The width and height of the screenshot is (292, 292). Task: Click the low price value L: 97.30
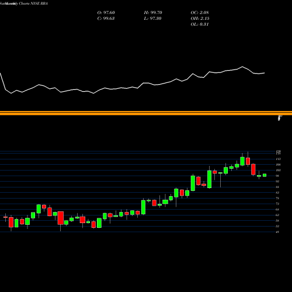click(152, 19)
